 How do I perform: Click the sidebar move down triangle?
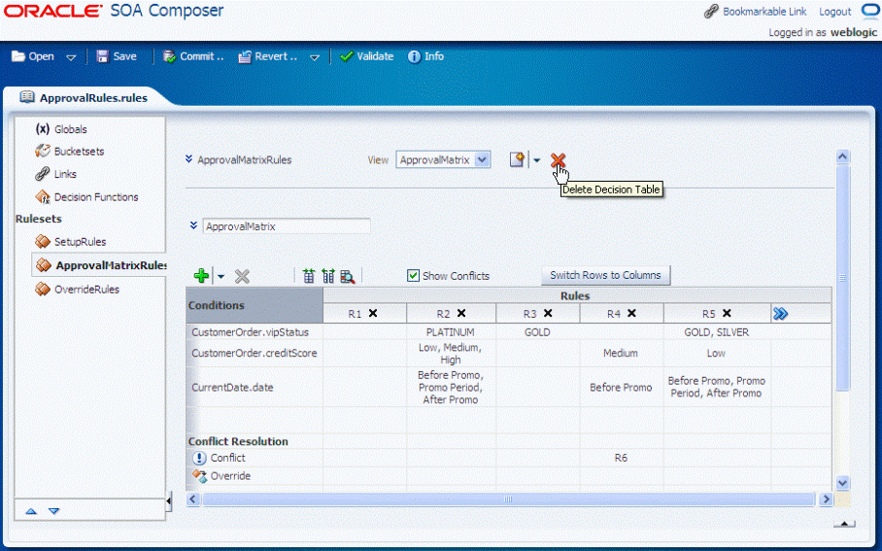[x=53, y=511]
